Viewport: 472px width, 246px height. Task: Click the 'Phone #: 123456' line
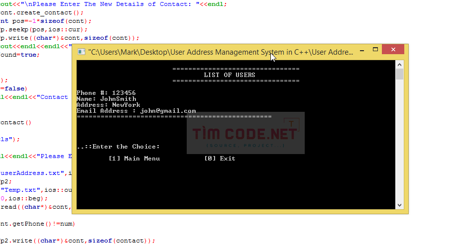(106, 93)
